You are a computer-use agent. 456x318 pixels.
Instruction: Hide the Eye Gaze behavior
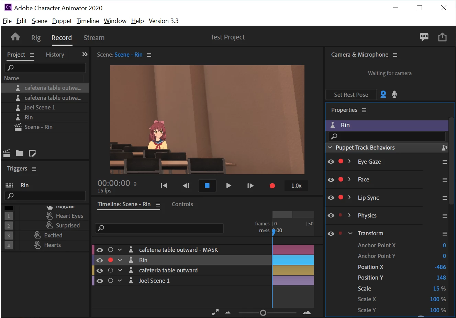click(331, 162)
